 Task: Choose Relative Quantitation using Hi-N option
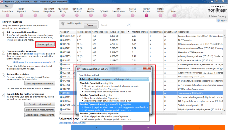[114, 98]
